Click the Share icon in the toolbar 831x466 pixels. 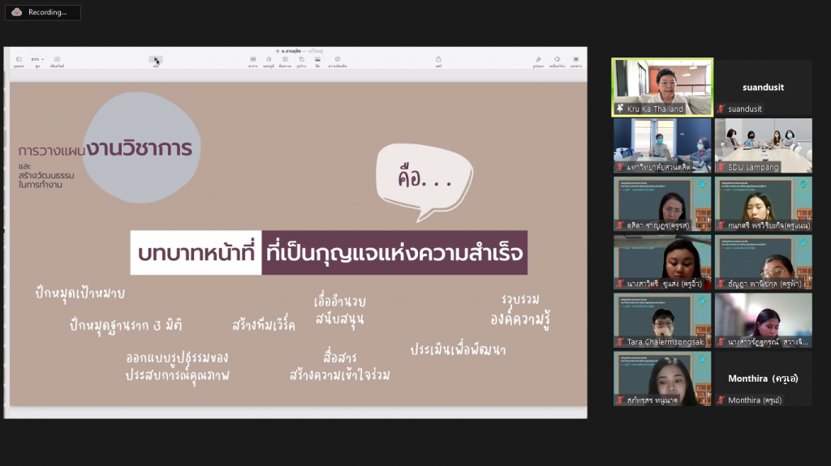click(x=438, y=60)
